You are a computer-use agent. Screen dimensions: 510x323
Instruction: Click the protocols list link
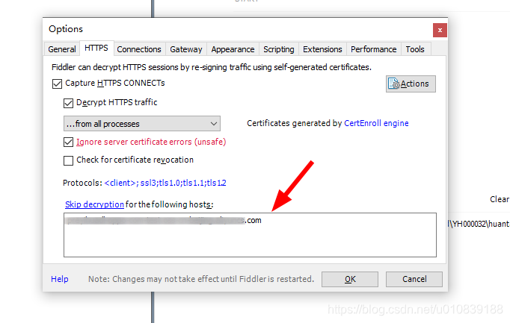click(x=165, y=183)
